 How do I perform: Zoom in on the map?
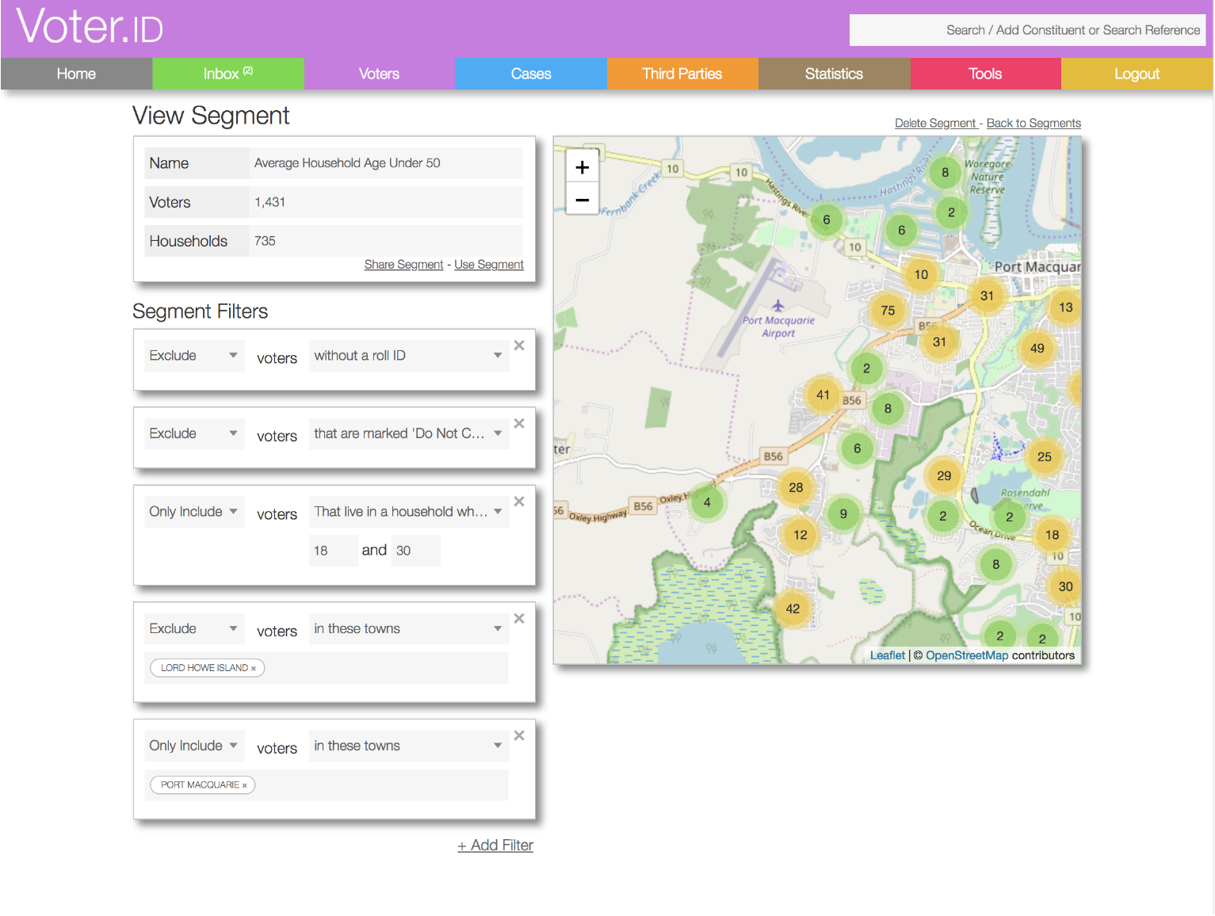coord(583,167)
